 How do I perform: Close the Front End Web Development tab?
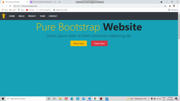pyautogui.click(x=55, y=2)
